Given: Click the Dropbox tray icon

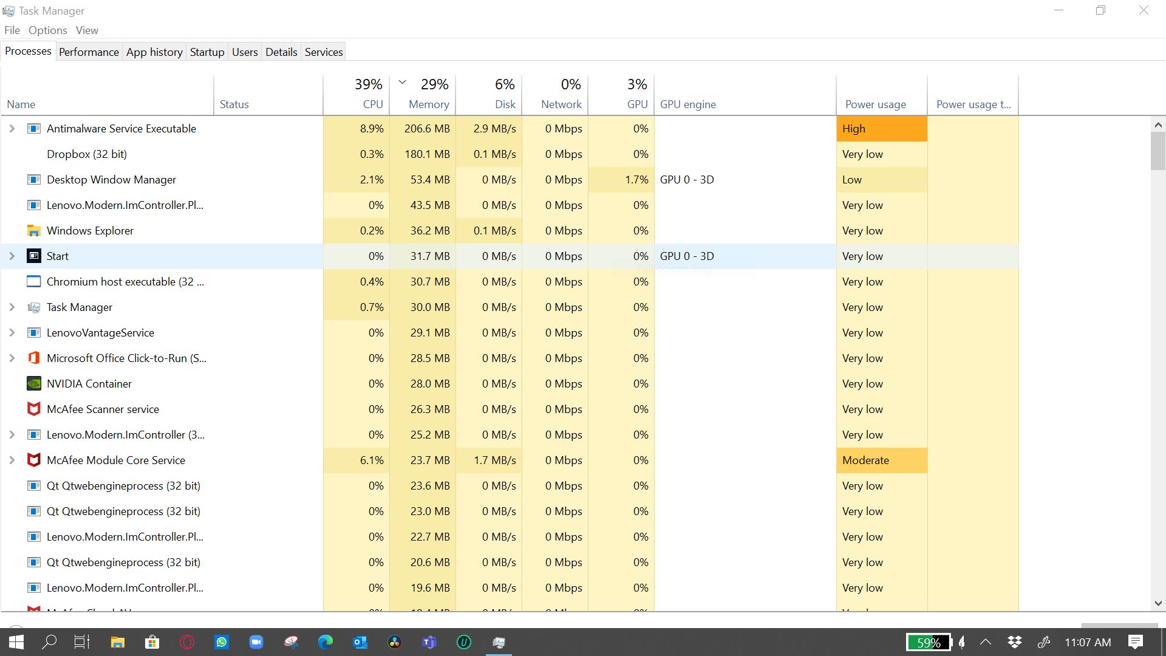Looking at the screenshot, I should tap(1015, 642).
